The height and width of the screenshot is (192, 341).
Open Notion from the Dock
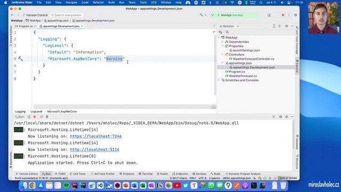(160, 186)
